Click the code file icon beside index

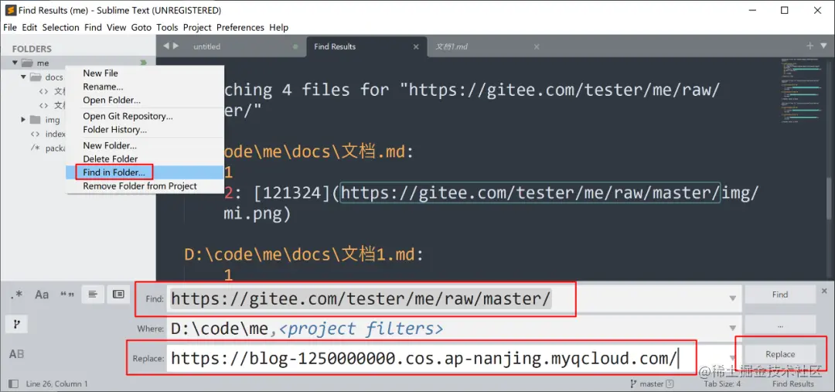click(35, 135)
